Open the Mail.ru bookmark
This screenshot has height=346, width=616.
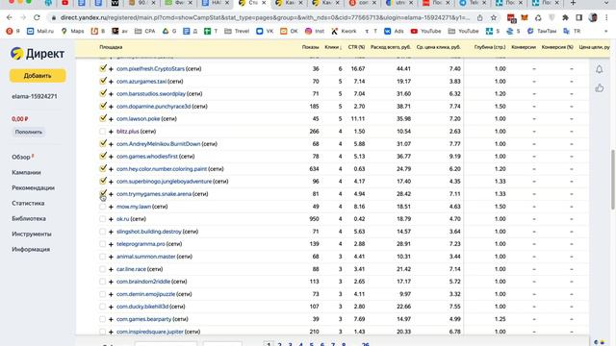tap(40, 31)
